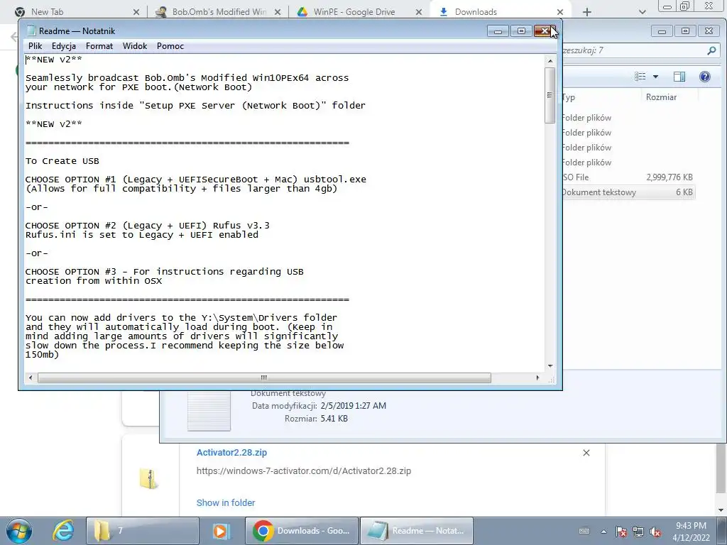Click the 2,999,776 KB size cell
This screenshot has width=727, height=545.
[669, 177]
